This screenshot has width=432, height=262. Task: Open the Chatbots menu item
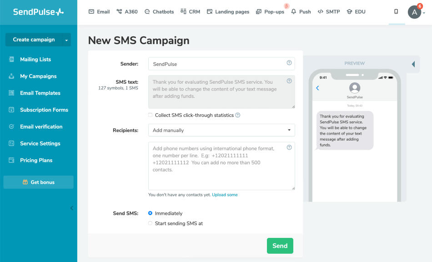click(x=159, y=12)
